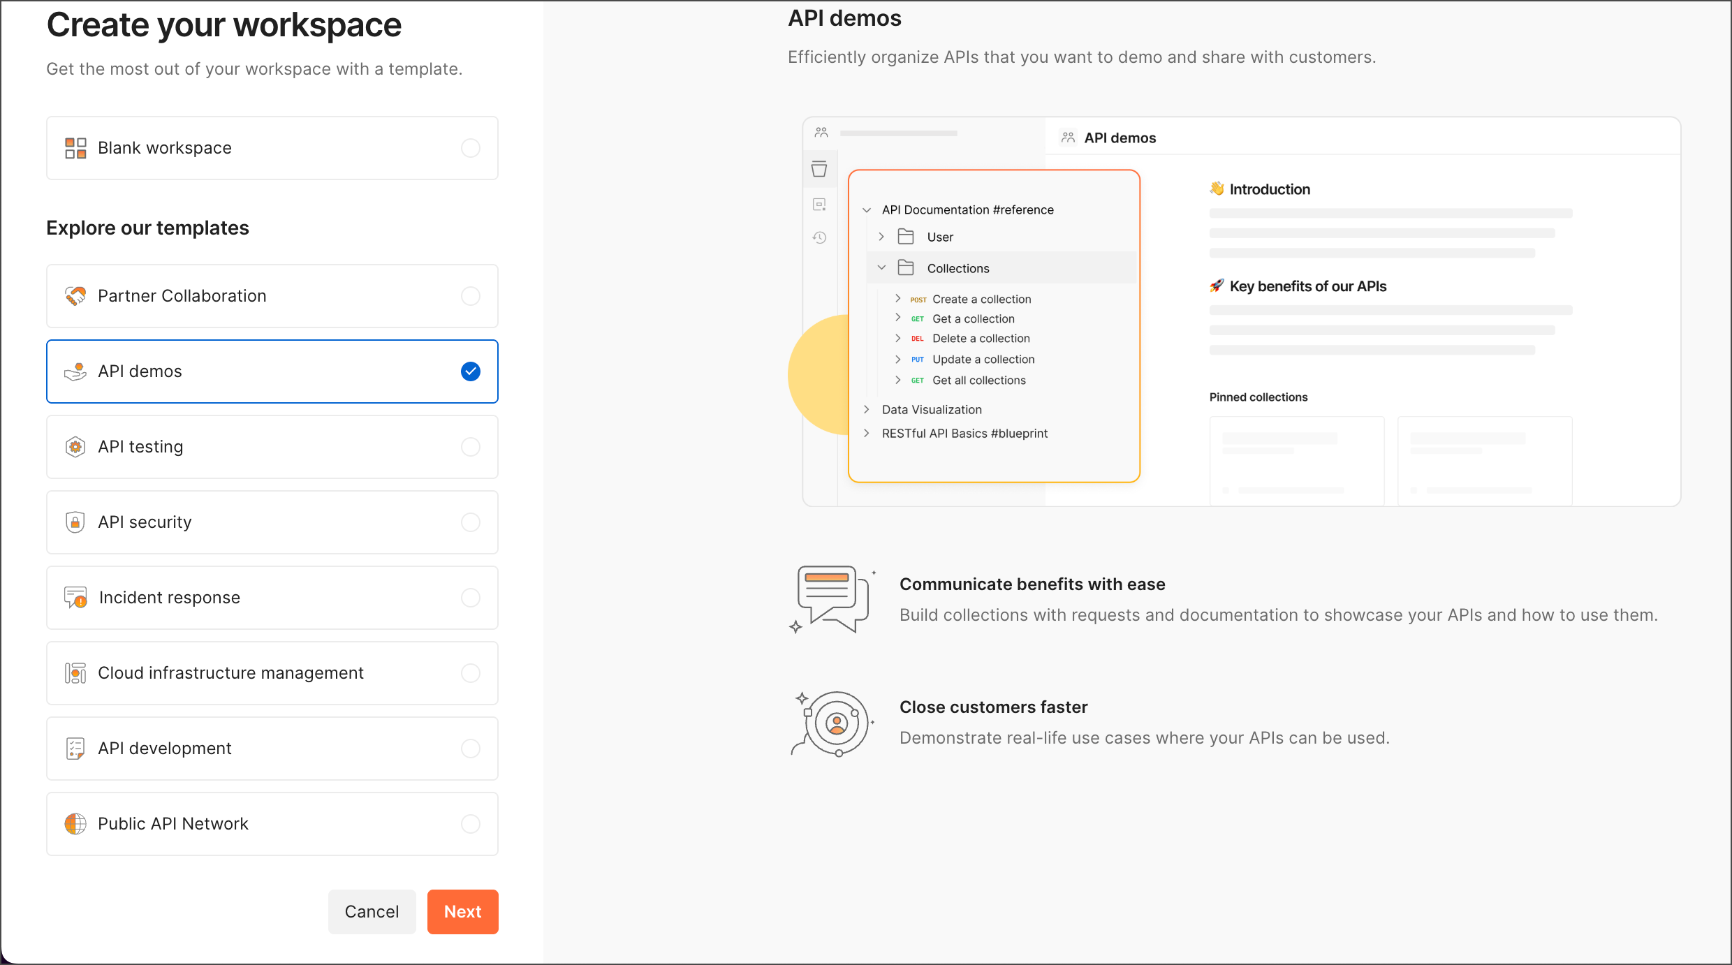This screenshot has width=1732, height=965.
Task: Click the API development document icon
Action: (75, 748)
